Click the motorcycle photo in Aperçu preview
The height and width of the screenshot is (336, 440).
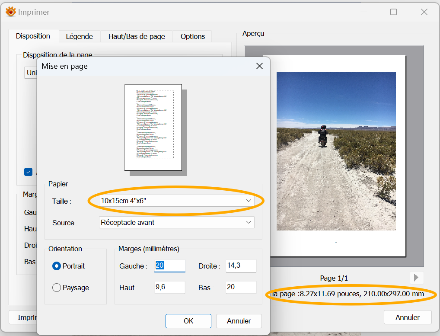336,150
